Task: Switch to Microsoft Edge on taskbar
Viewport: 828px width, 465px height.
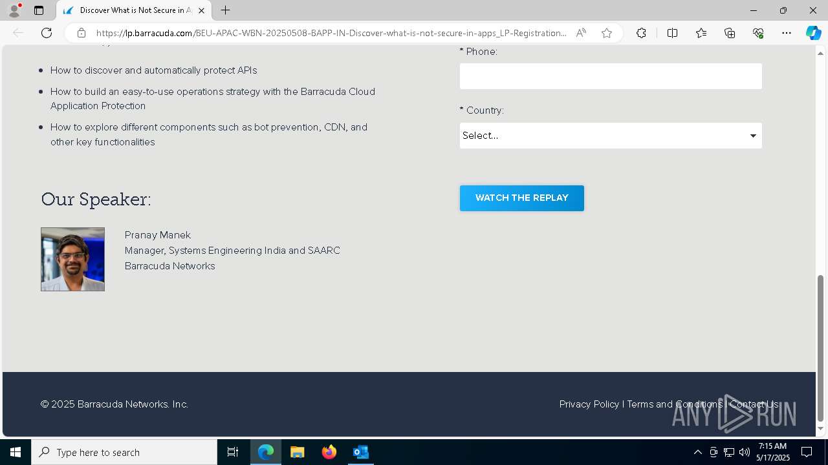Action: tap(266, 452)
